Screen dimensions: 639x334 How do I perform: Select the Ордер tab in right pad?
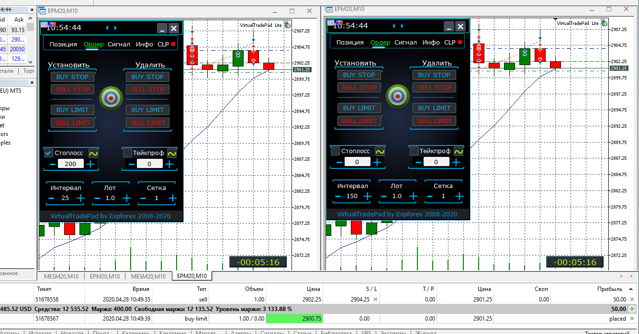tap(381, 42)
